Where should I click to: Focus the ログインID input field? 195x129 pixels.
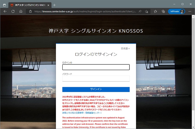pyautogui.click(x=96, y=67)
